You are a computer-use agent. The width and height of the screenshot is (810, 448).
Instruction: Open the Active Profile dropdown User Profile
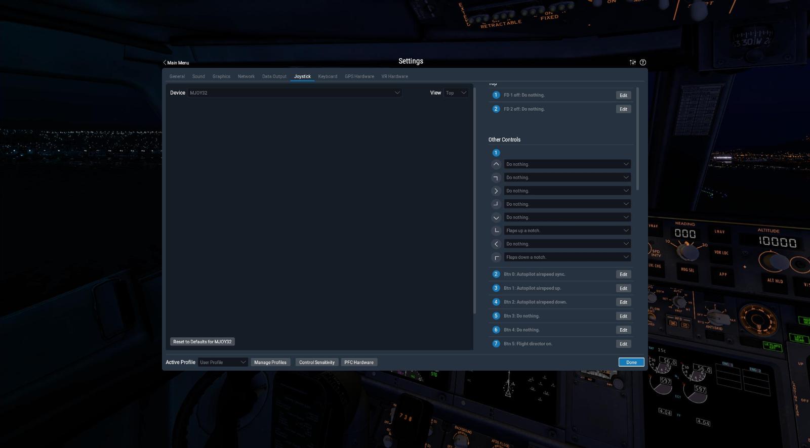click(x=223, y=363)
